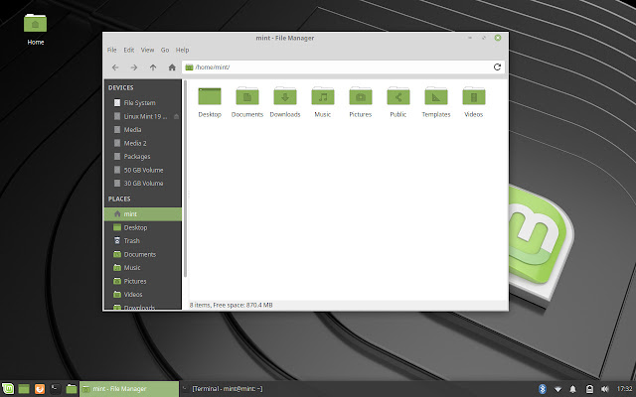636x397 pixels.
Task: Open home folder via toolbar house icon
Action: tap(172, 67)
